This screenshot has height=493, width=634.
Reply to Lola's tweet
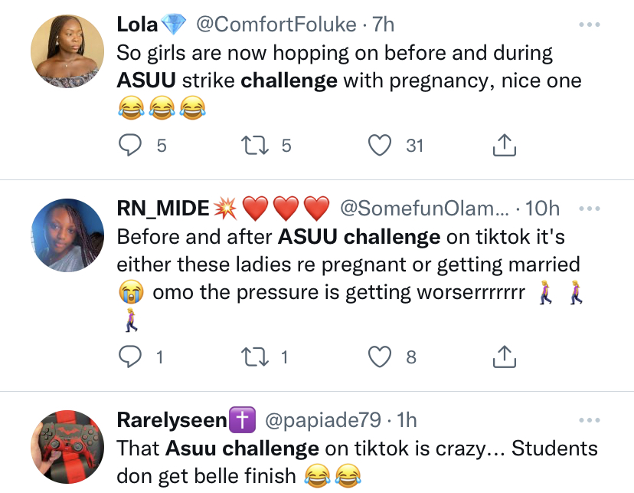(132, 145)
